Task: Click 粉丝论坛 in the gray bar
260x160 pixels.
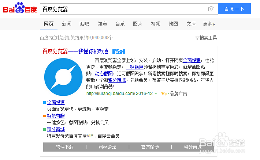Action: pyautogui.click(x=107, y=147)
